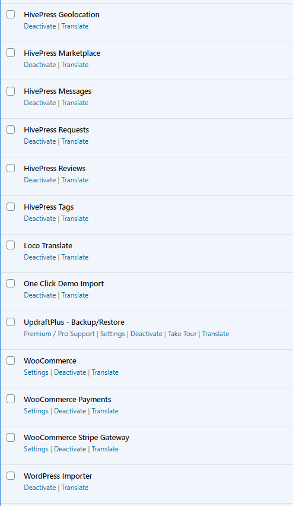The width and height of the screenshot is (293, 506).
Task: Deactivate the WooCommerce Payments plugin
Action: coord(70,411)
